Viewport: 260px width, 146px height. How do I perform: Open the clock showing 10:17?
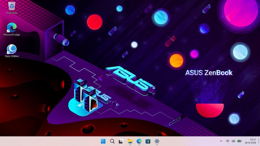point(250,141)
